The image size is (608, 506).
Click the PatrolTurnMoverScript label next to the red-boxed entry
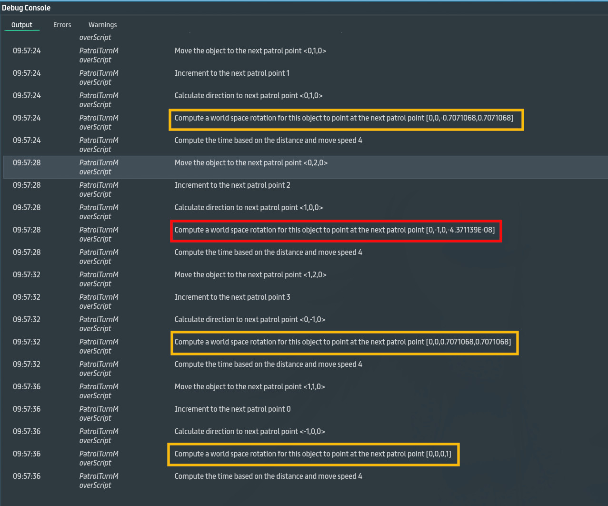point(99,234)
